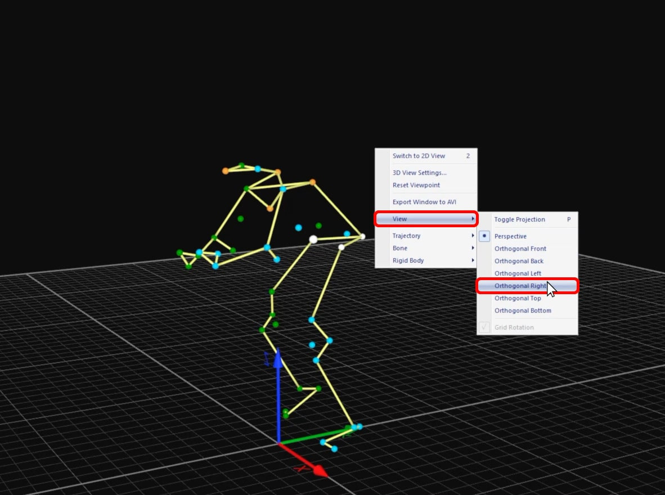Select Toggle Projection in the View submenu
This screenshot has height=495, width=665.
[x=527, y=219]
